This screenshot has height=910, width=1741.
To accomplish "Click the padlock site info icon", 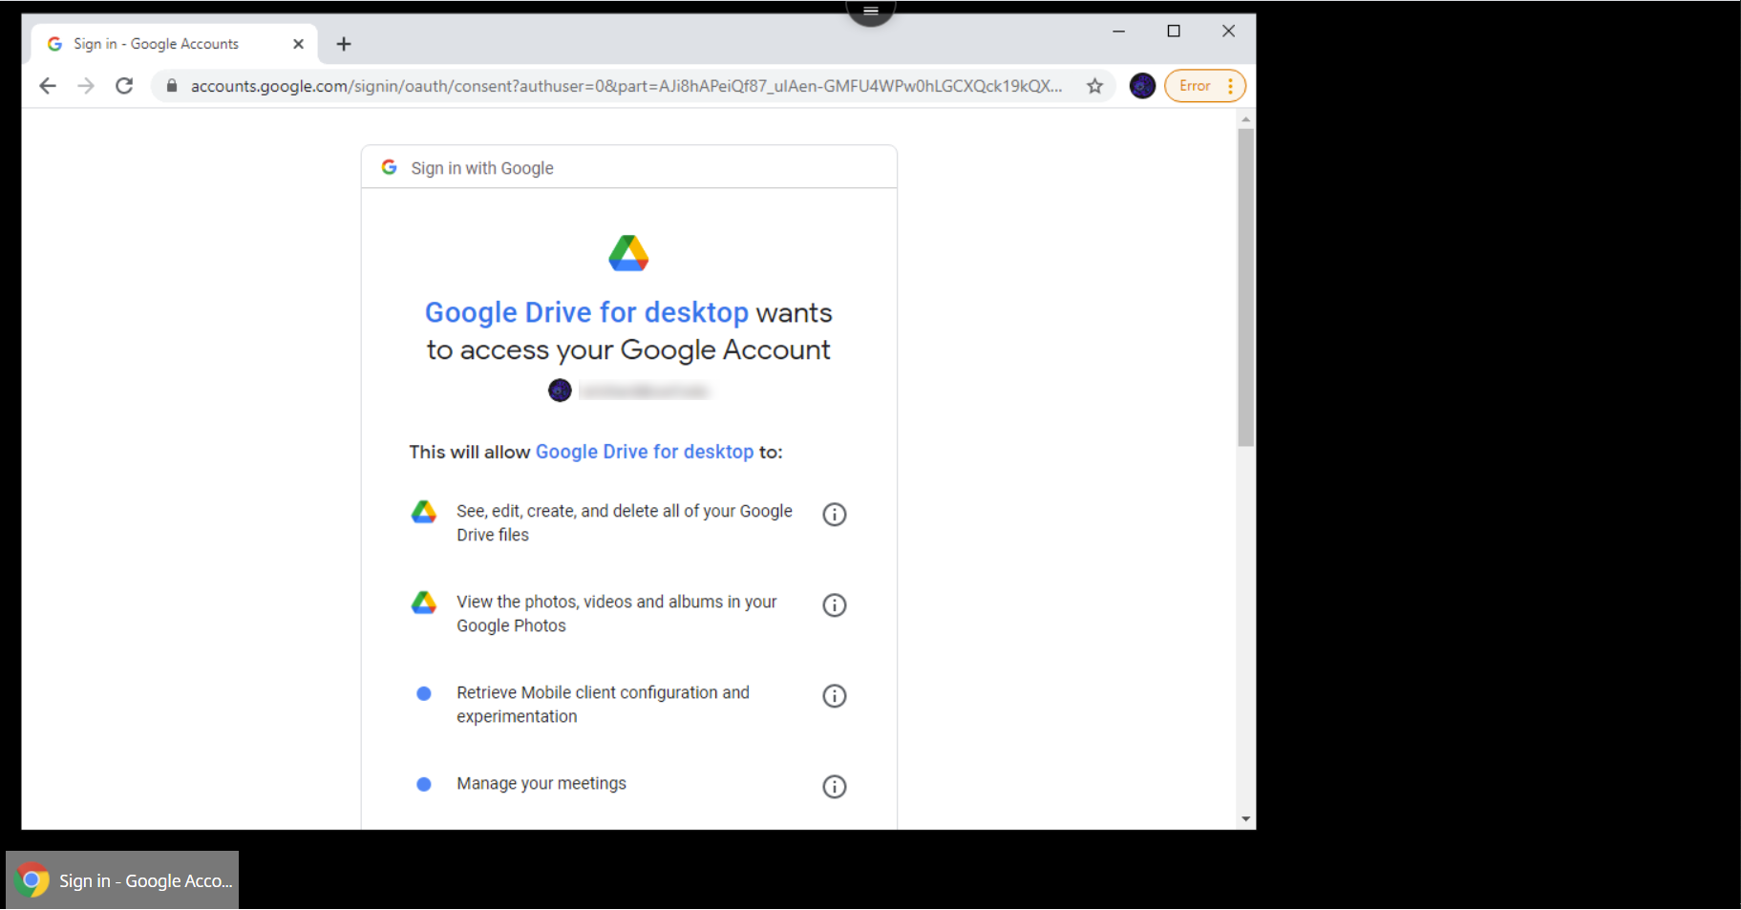I will point(172,86).
